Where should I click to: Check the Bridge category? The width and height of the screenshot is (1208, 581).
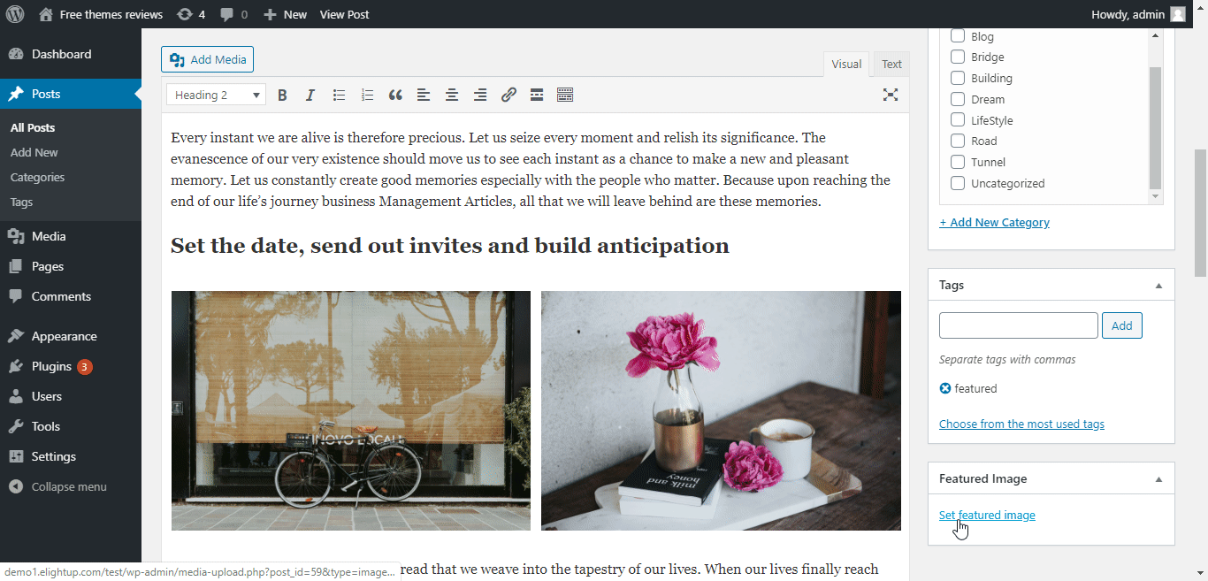pyautogui.click(x=957, y=57)
